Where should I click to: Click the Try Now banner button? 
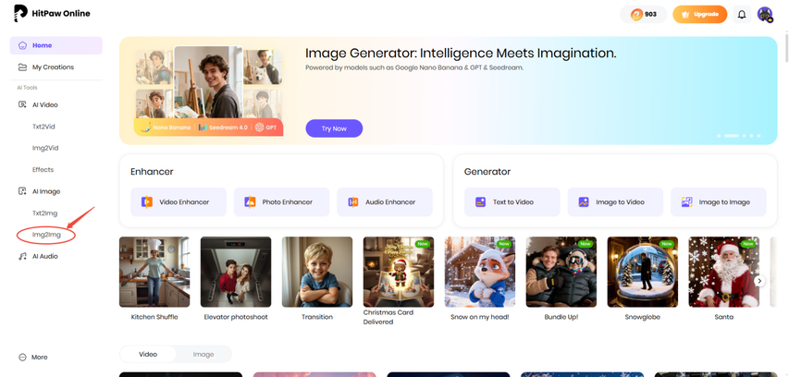(334, 128)
